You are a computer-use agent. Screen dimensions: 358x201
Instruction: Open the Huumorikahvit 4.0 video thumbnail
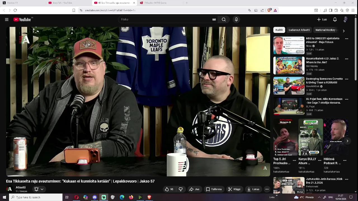pyautogui.click(x=289, y=66)
